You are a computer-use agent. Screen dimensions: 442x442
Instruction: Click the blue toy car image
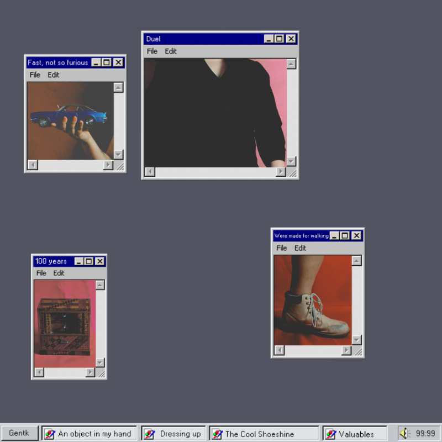pyautogui.click(x=69, y=115)
